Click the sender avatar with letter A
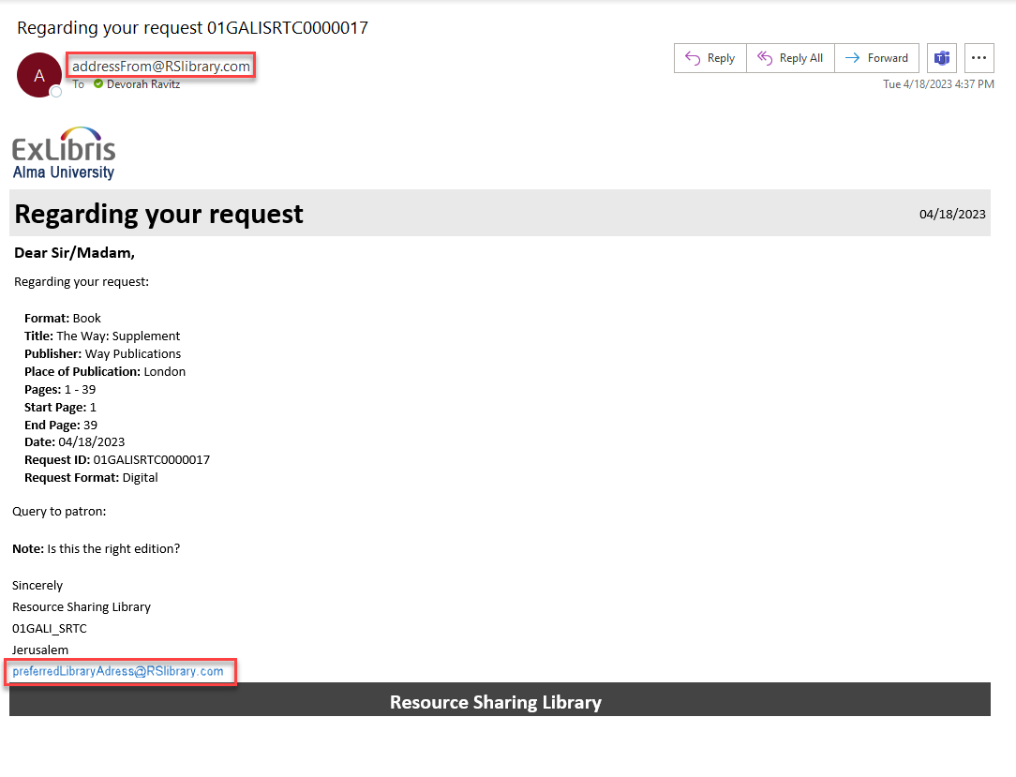1016x777 pixels. coord(38,75)
